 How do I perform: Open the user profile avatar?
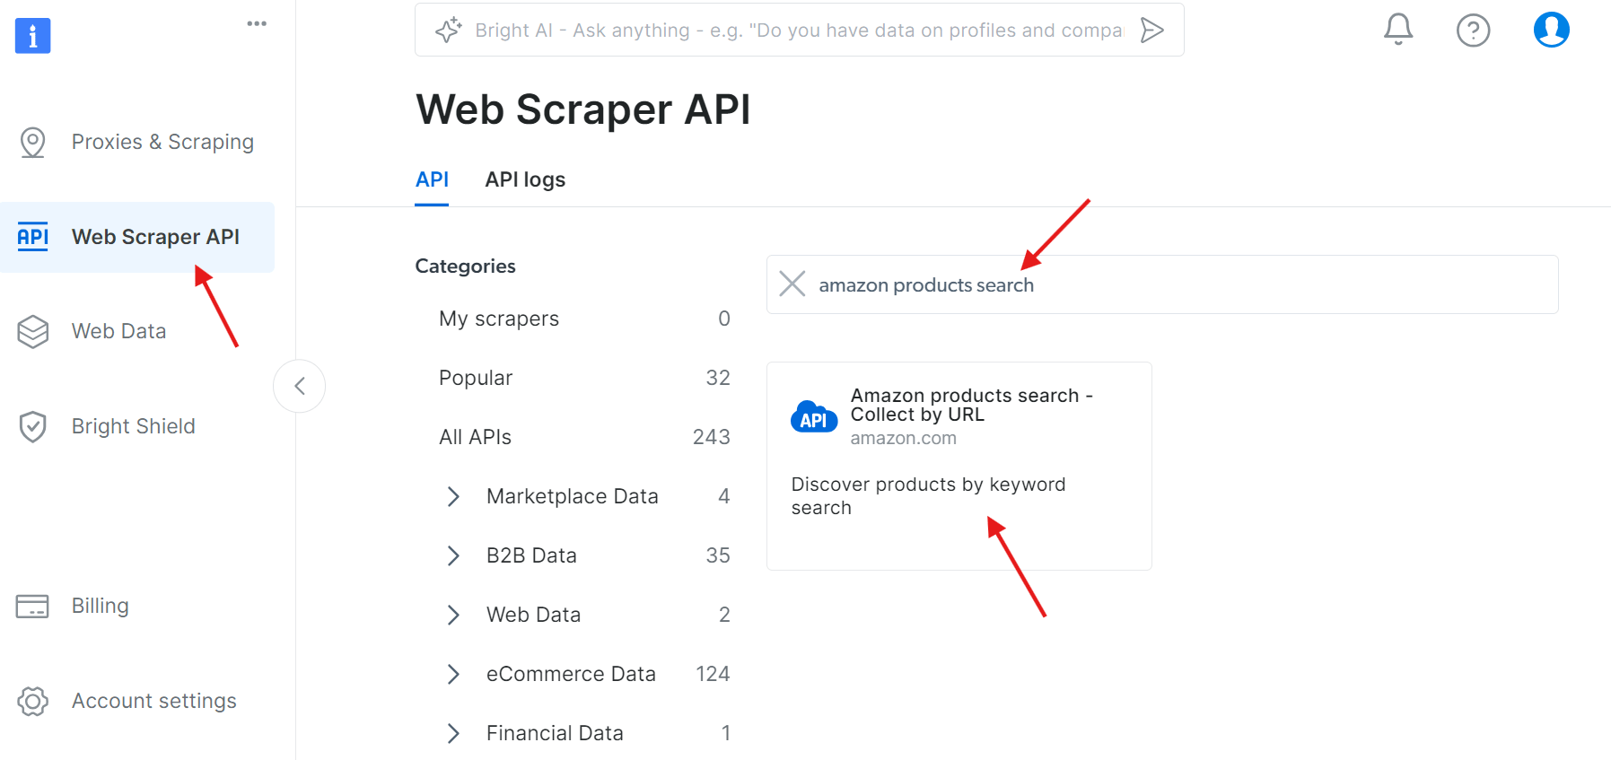pyautogui.click(x=1551, y=30)
